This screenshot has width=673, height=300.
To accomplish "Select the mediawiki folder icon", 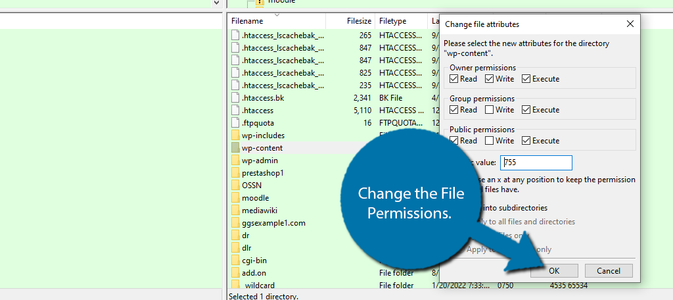I will coord(235,211).
